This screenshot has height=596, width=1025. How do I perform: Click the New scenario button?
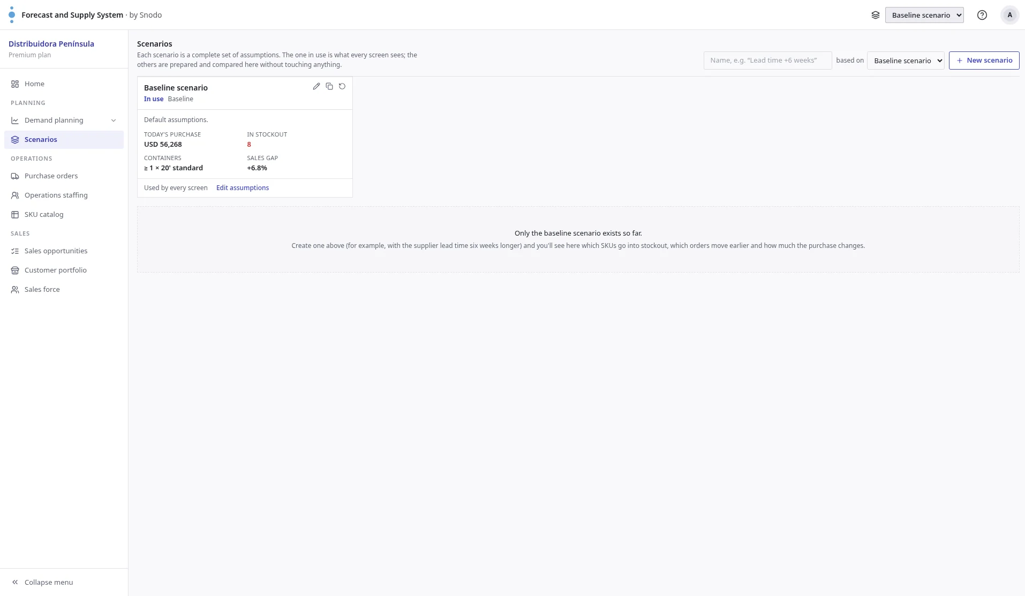coord(984,61)
